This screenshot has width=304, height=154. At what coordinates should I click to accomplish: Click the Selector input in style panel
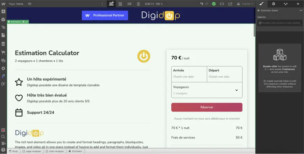point(280,23)
